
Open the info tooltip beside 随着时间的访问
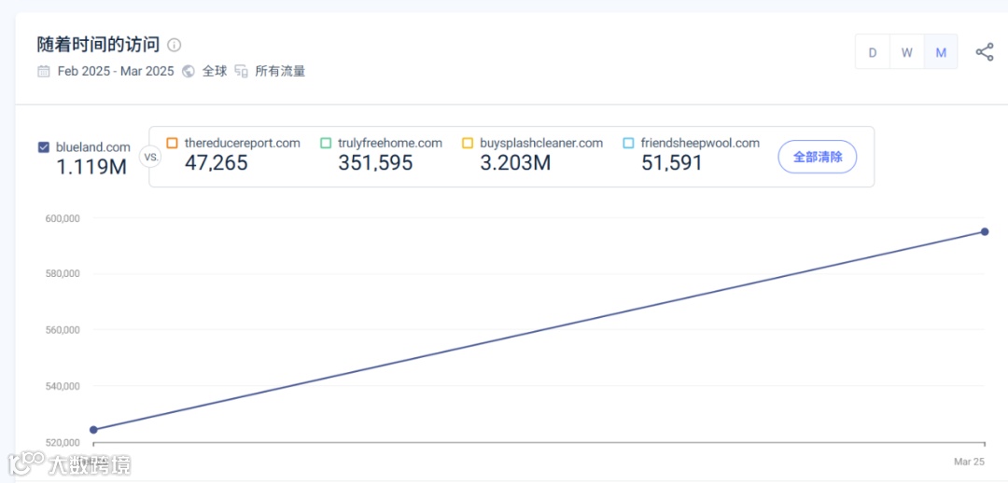[175, 45]
